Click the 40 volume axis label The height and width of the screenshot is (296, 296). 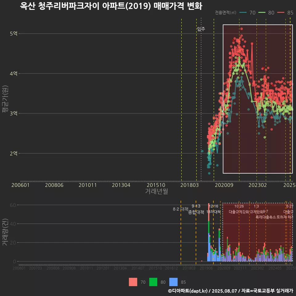click(x=13, y=224)
